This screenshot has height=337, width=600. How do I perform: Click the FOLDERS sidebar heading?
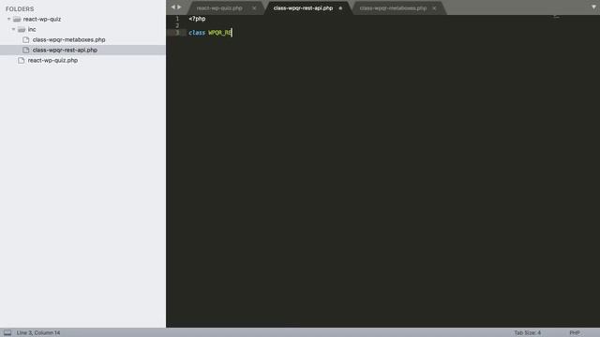[20, 8]
